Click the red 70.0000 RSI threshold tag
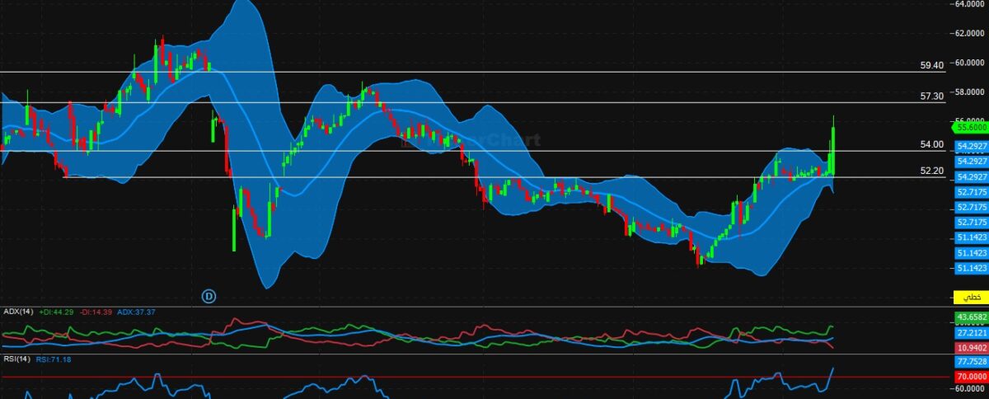Screen dimensions: 989x399 pyautogui.click(x=971, y=376)
